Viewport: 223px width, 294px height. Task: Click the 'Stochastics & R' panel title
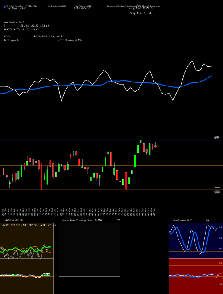click(x=182, y=220)
